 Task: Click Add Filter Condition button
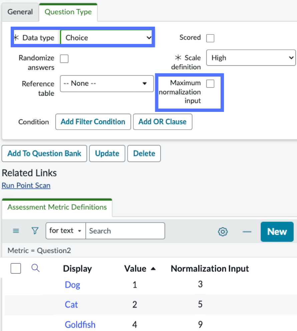pos(93,122)
